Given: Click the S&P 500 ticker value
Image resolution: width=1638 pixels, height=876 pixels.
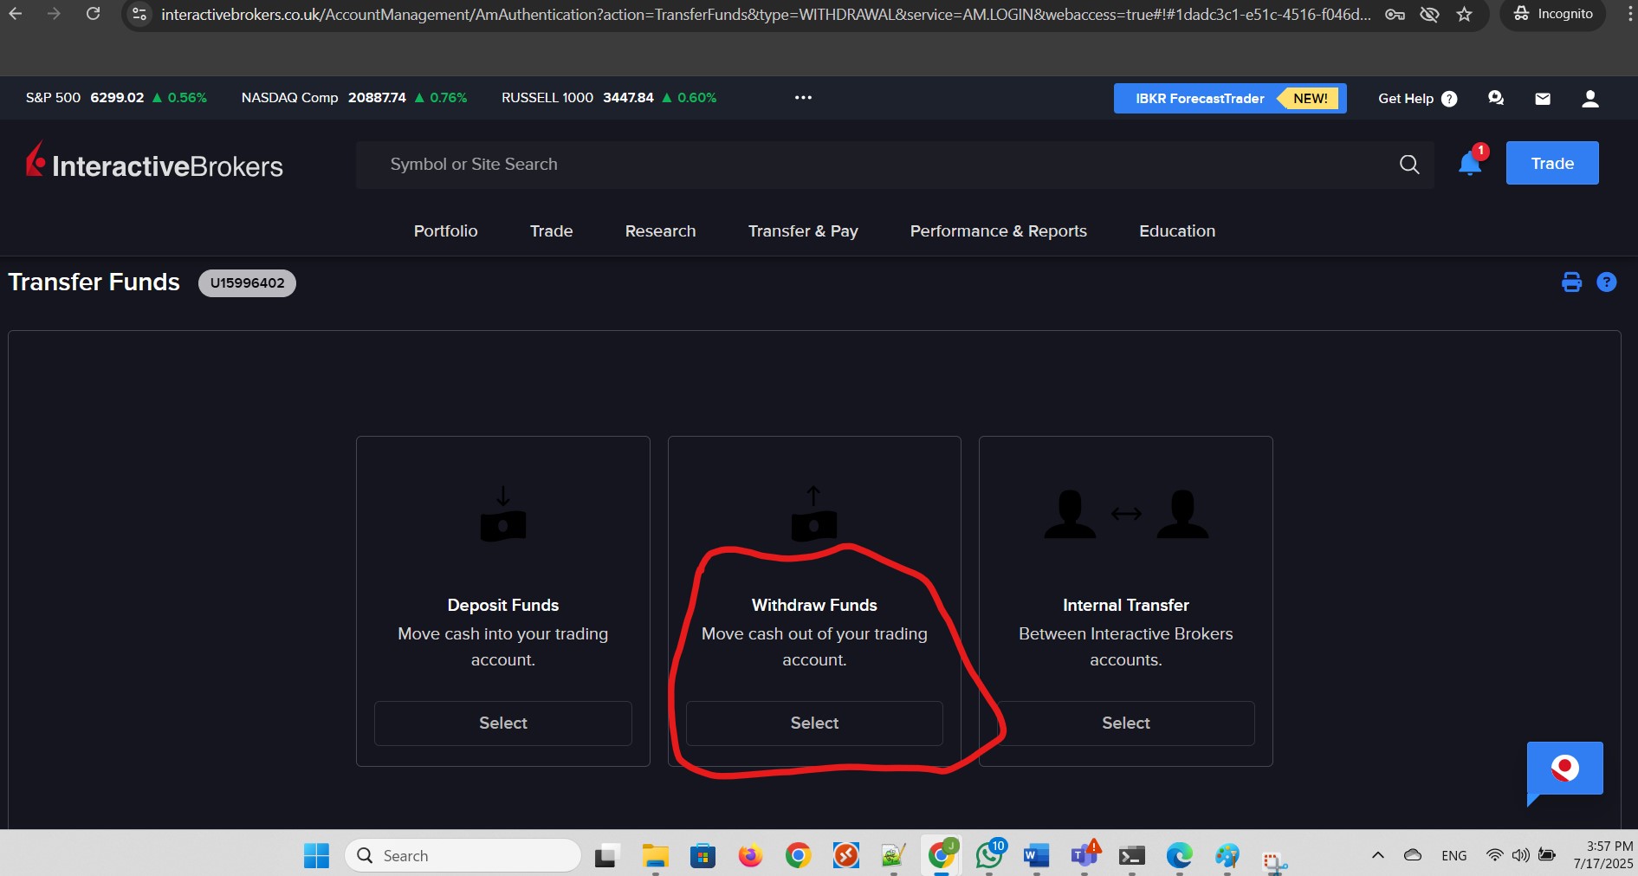Looking at the screenshot, I should coord(117,98).
